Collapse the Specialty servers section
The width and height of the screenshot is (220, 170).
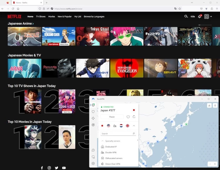102,141
